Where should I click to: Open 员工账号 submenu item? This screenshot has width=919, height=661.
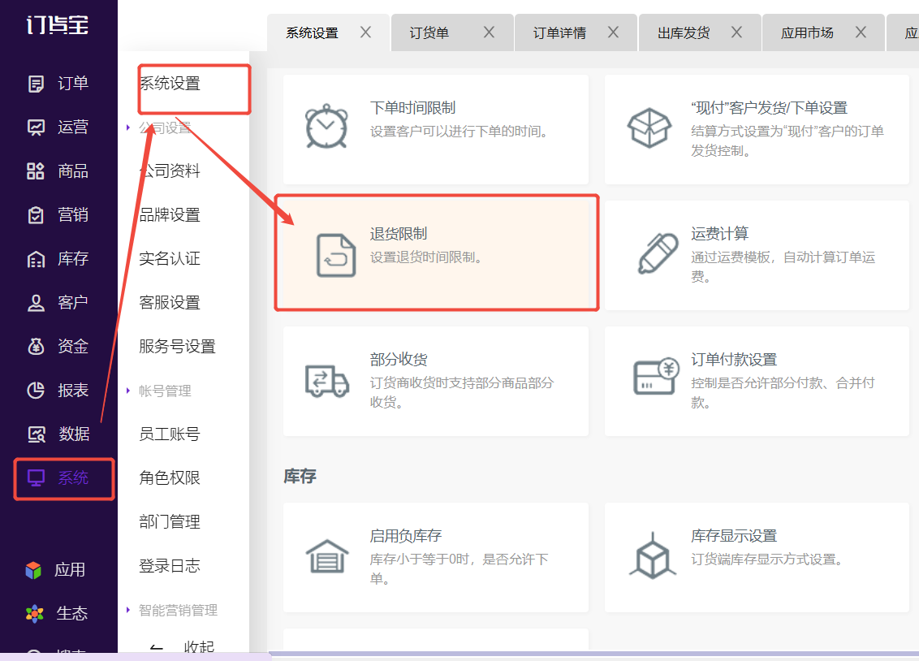[170, 434]
